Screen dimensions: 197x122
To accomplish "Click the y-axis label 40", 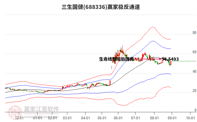I will pos(194,71).
